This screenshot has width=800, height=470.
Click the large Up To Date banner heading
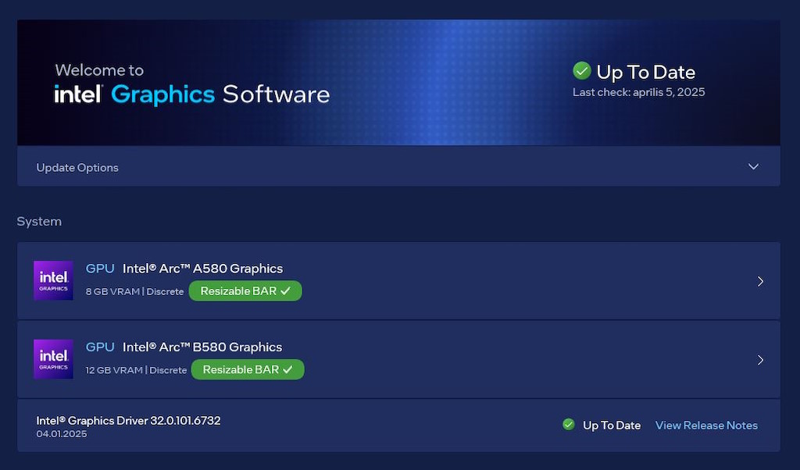click(x=646, y=72)
